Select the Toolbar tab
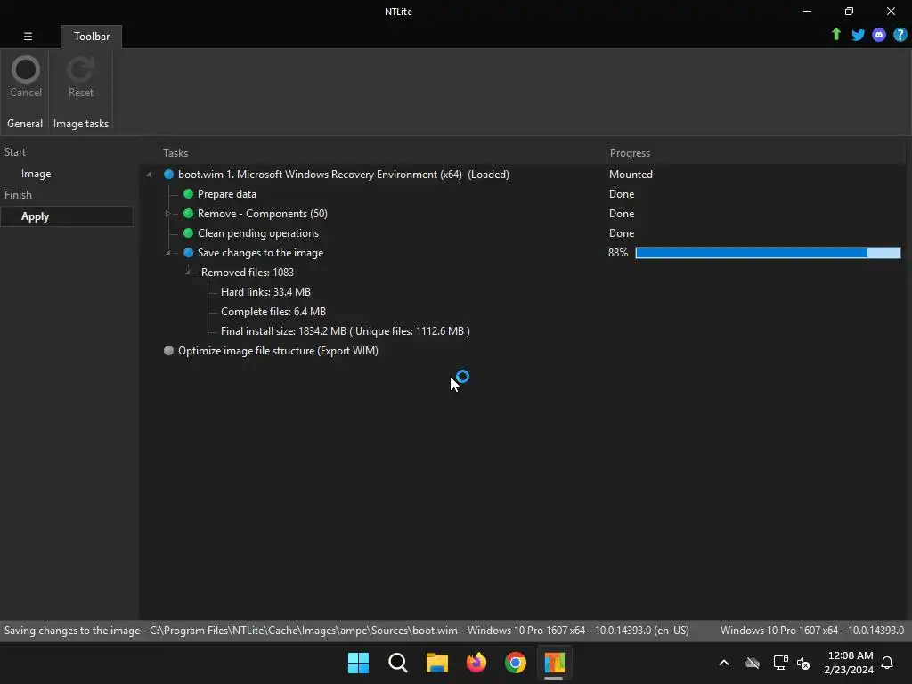 (92, 36)
